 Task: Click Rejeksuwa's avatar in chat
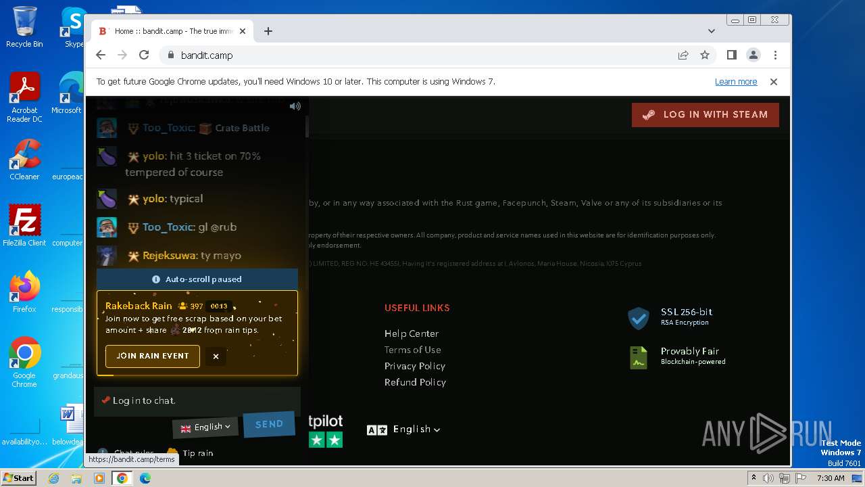pyautogui.click(x=107, y=256)
